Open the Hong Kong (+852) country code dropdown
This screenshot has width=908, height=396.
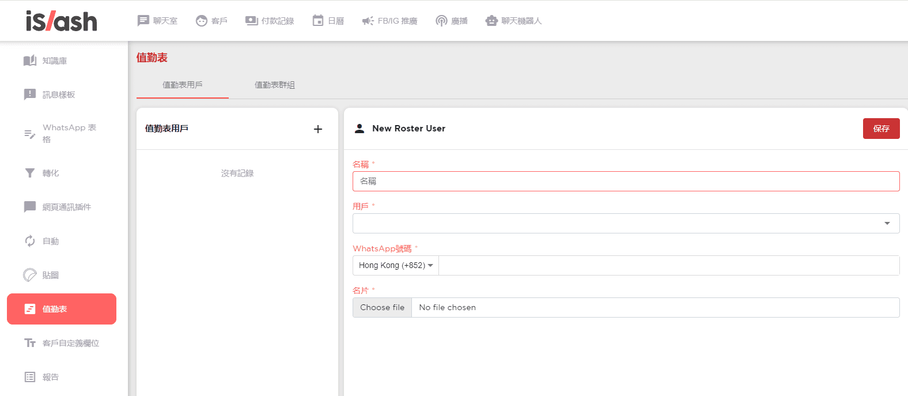click(x=396, y=265)
